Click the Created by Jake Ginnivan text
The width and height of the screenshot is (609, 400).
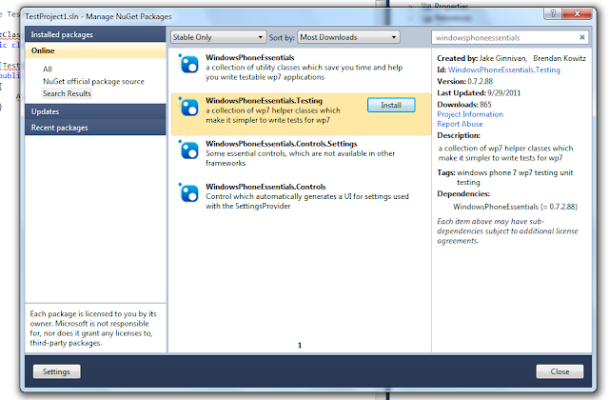pos(482,58)
